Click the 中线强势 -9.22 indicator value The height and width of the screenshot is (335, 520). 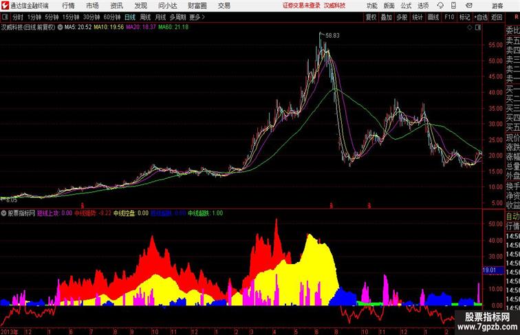(x=93, y=213)
